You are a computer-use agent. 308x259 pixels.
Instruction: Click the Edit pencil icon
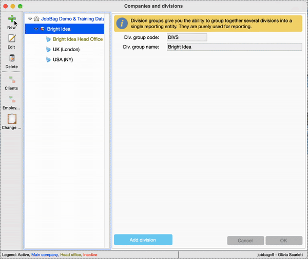point(12,38)
